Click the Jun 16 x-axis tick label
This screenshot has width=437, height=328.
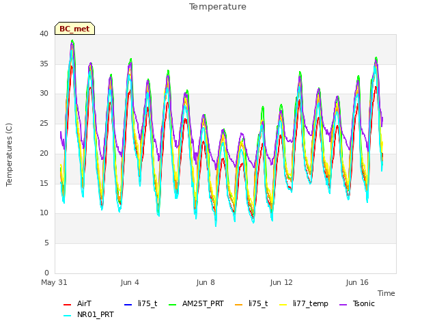(357, 282)
